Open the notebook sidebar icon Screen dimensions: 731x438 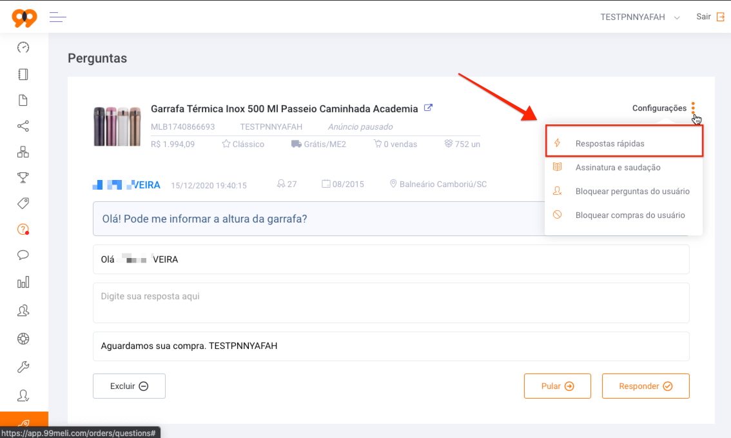click(23, 74)
